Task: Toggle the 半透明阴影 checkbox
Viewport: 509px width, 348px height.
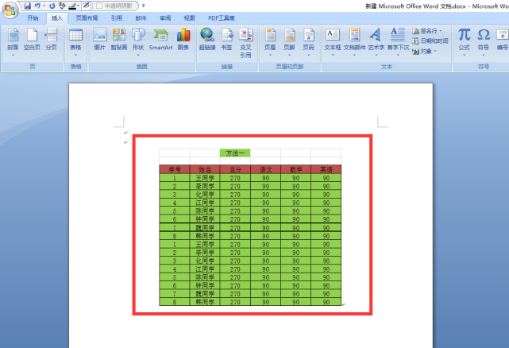Action: 100,6
